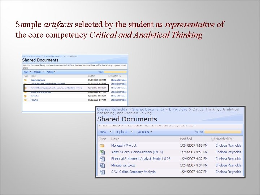This screenshot has width=260, height=195.
Task: Click the Reflection folder icon in the E-Portfolio list
Action: pos(25,96)
